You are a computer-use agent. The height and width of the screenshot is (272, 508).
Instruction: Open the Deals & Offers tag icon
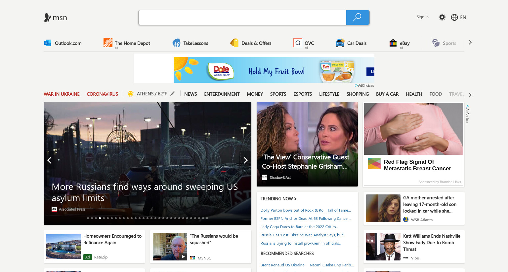tap(234, 43)
